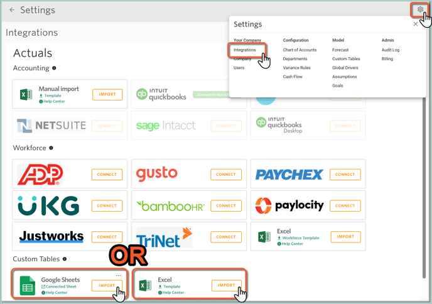Open Google Sheets Connected Sheet link
This screenshot has width=432, height=304.
(x=59, y=286)
